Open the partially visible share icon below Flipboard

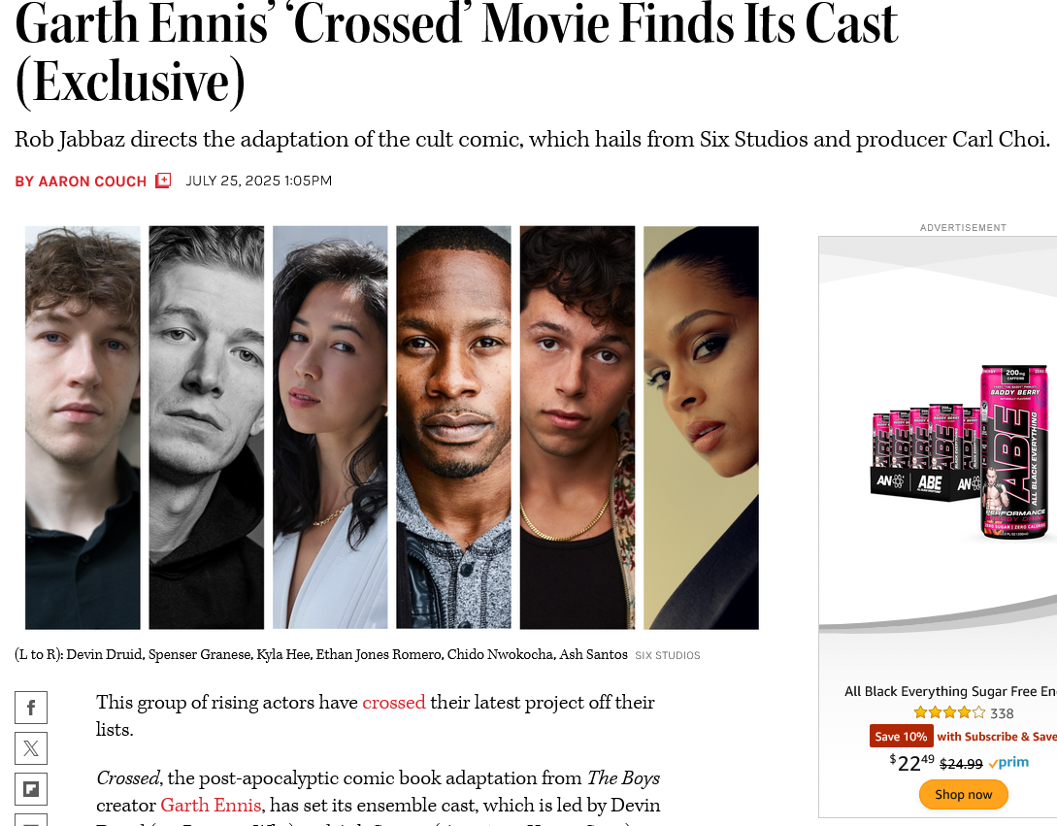coord(31,820)
